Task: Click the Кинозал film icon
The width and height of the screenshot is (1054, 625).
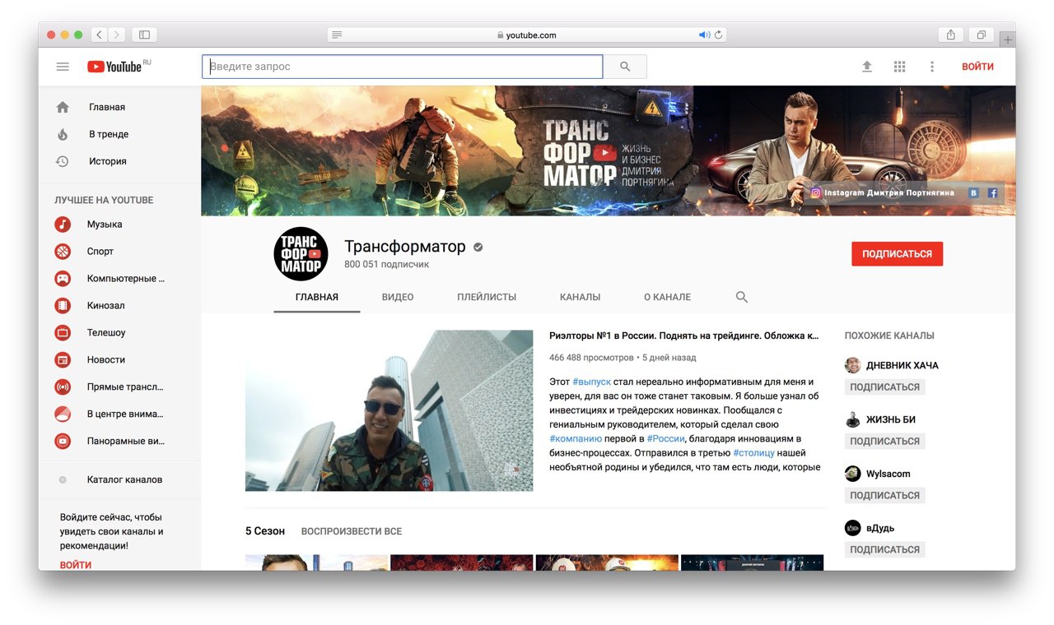Action: tap(63, 306)
